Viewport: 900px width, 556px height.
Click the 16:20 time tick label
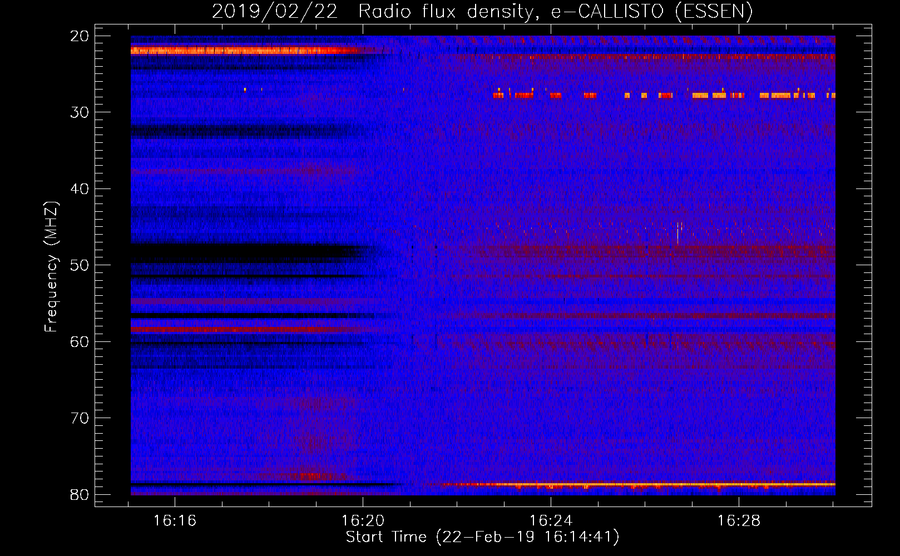point(363,521)
